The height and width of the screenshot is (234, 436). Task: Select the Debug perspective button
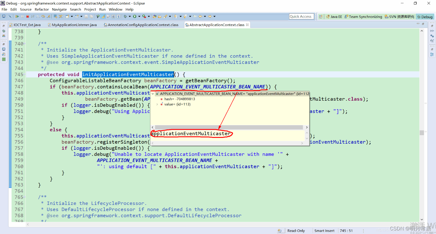click(x=425, y=17)
